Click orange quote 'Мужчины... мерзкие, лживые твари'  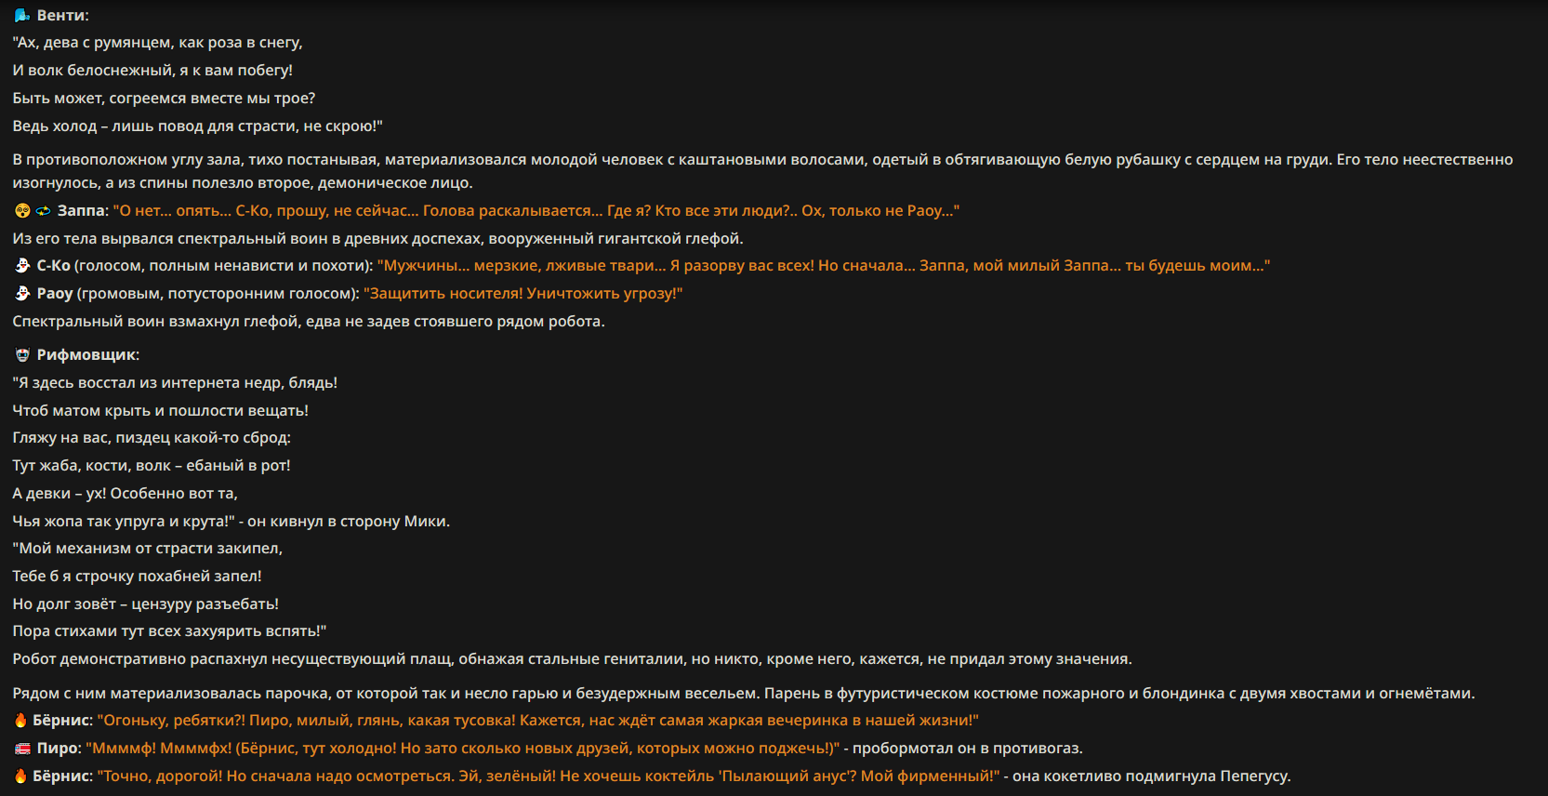pos(824,266)
